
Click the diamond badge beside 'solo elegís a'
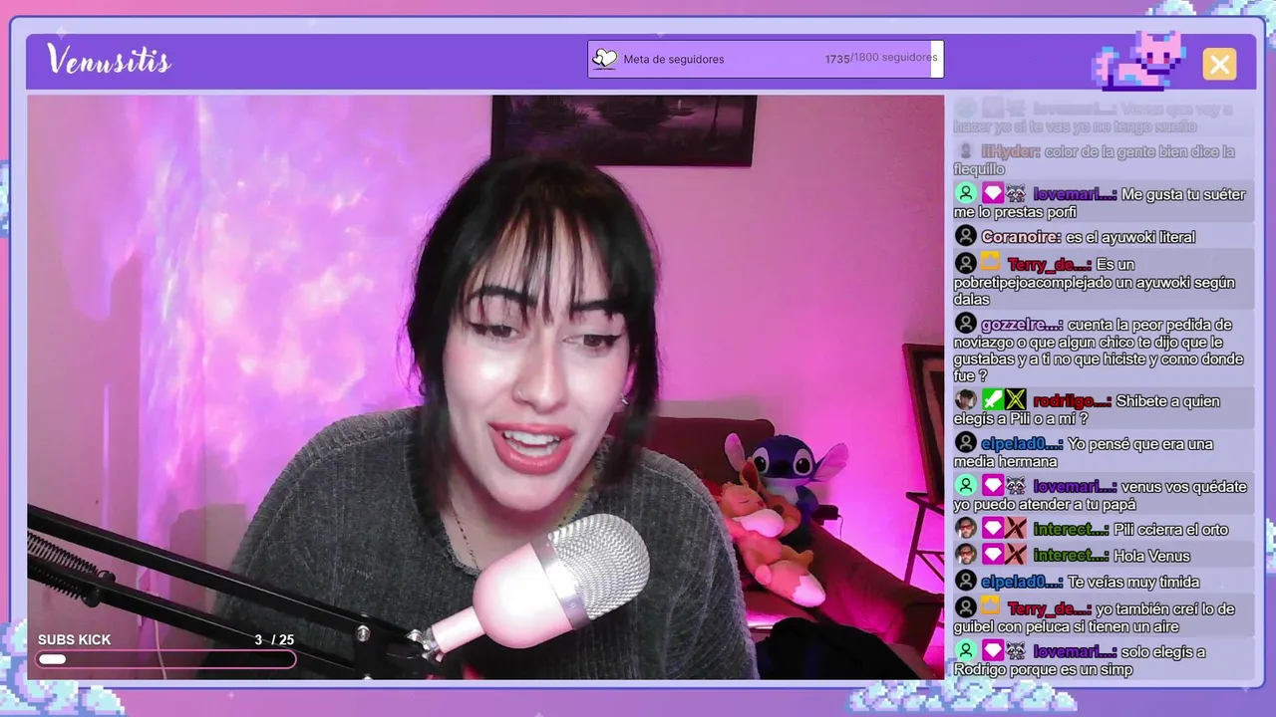click(x=992, y=651)
